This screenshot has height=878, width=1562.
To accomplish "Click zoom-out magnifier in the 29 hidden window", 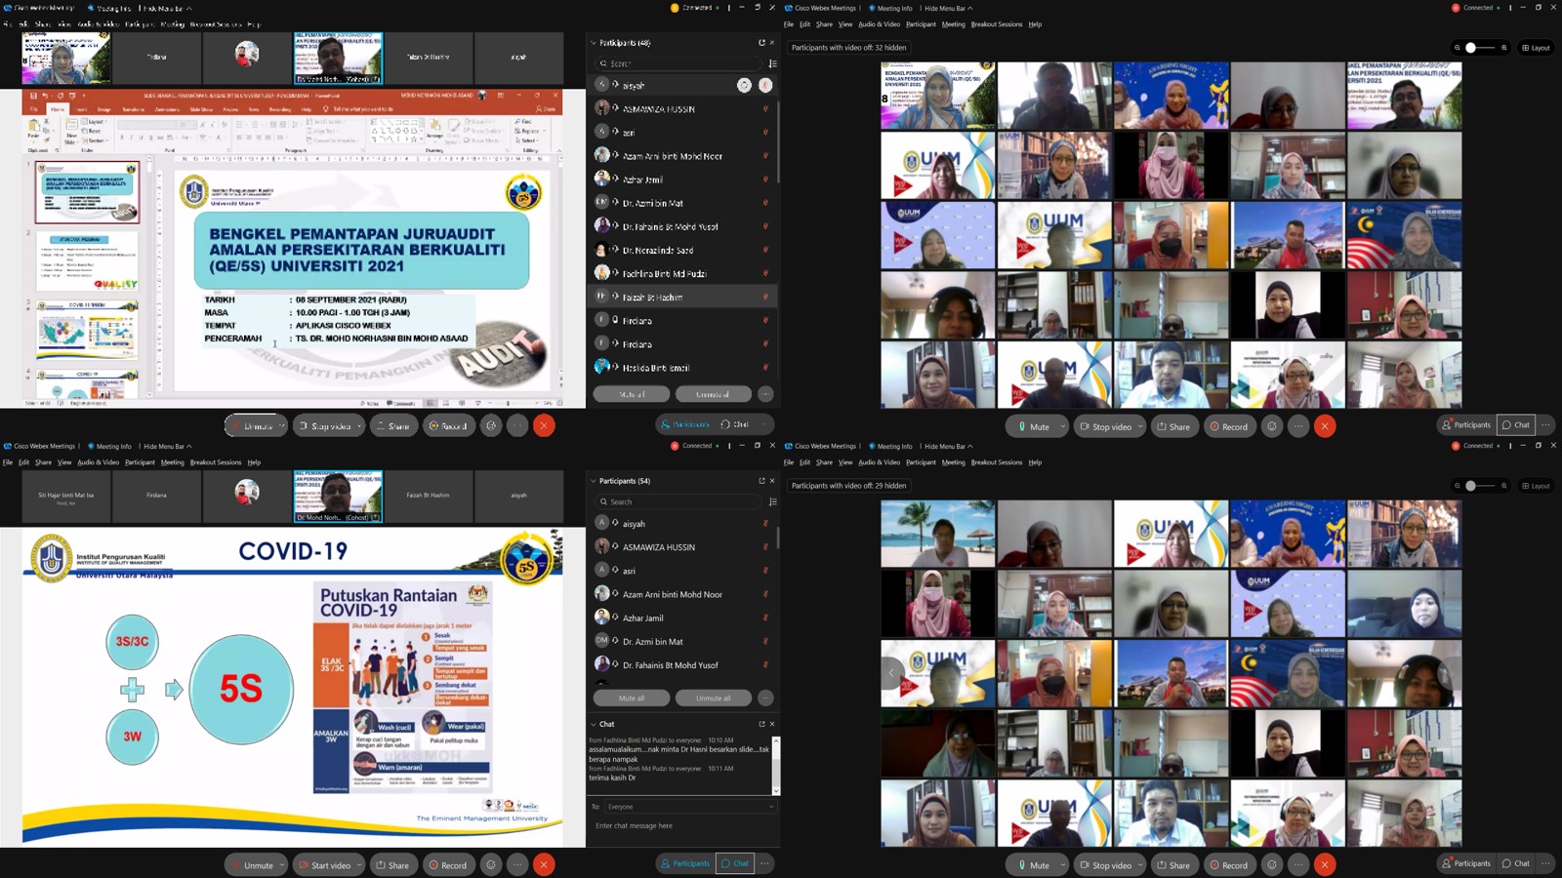I will 1457,486.
